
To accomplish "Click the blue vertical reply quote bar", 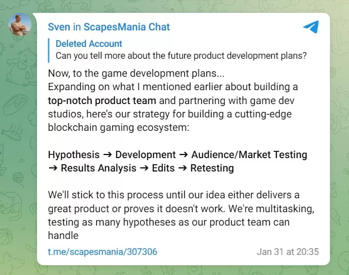I will pos(50,50).
